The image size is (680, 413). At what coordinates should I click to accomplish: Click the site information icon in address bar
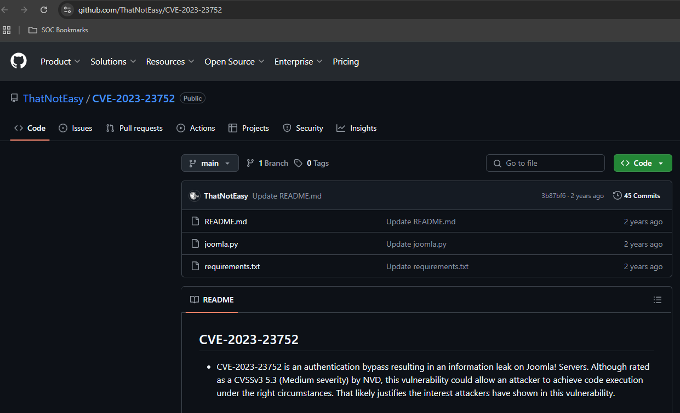click(67, 10)
